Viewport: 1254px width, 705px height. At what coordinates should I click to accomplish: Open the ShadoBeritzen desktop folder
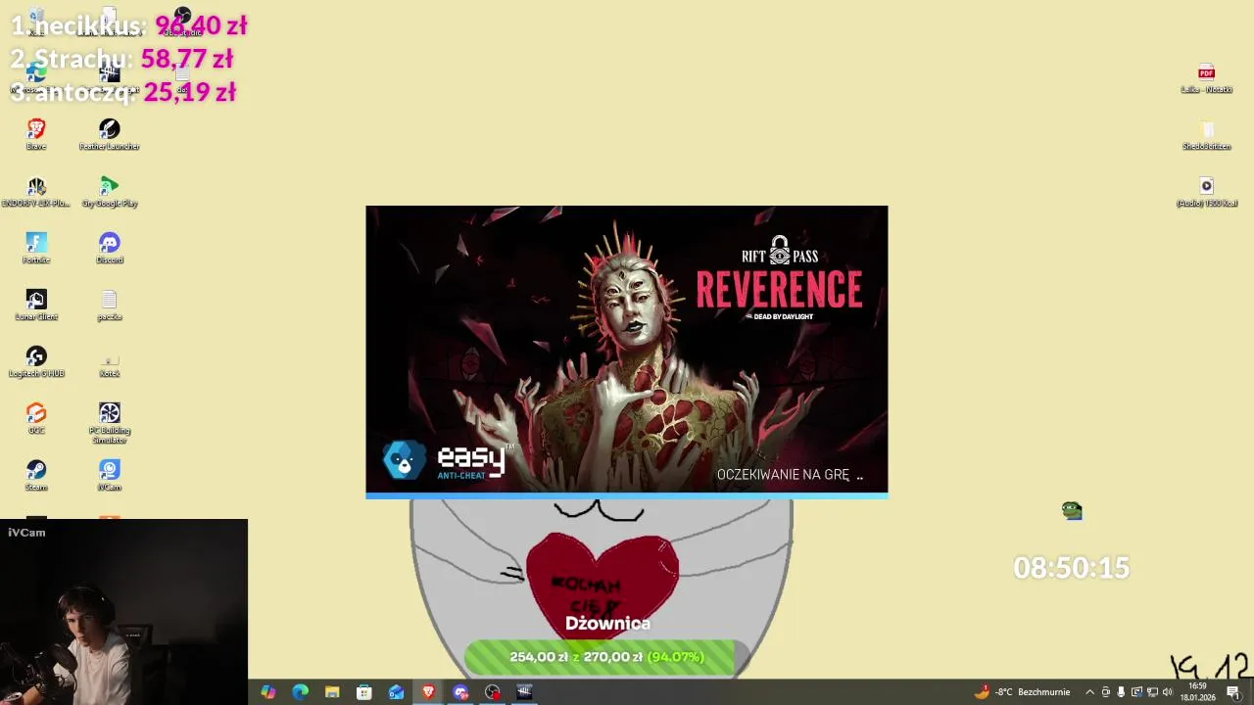click(1206, 134)
